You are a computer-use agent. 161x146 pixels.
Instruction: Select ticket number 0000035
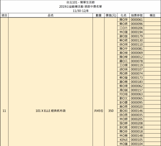137,115
